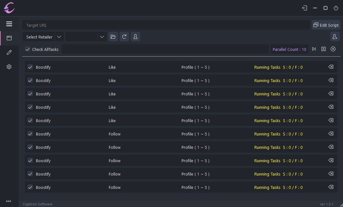
Task: Click the refresh arrow icon
Action: pyautogui.click(x=124, y=37)
